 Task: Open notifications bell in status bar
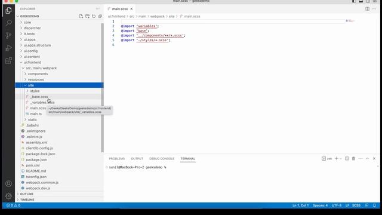point(374,205)
